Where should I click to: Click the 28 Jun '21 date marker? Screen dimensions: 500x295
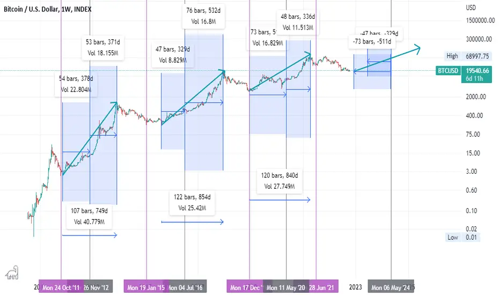coord(322,287)
